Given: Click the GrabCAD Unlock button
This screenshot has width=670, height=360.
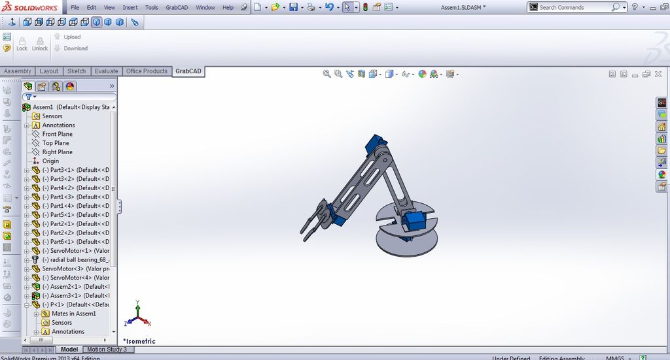Looking at the screenshot, I should [40, 44].
